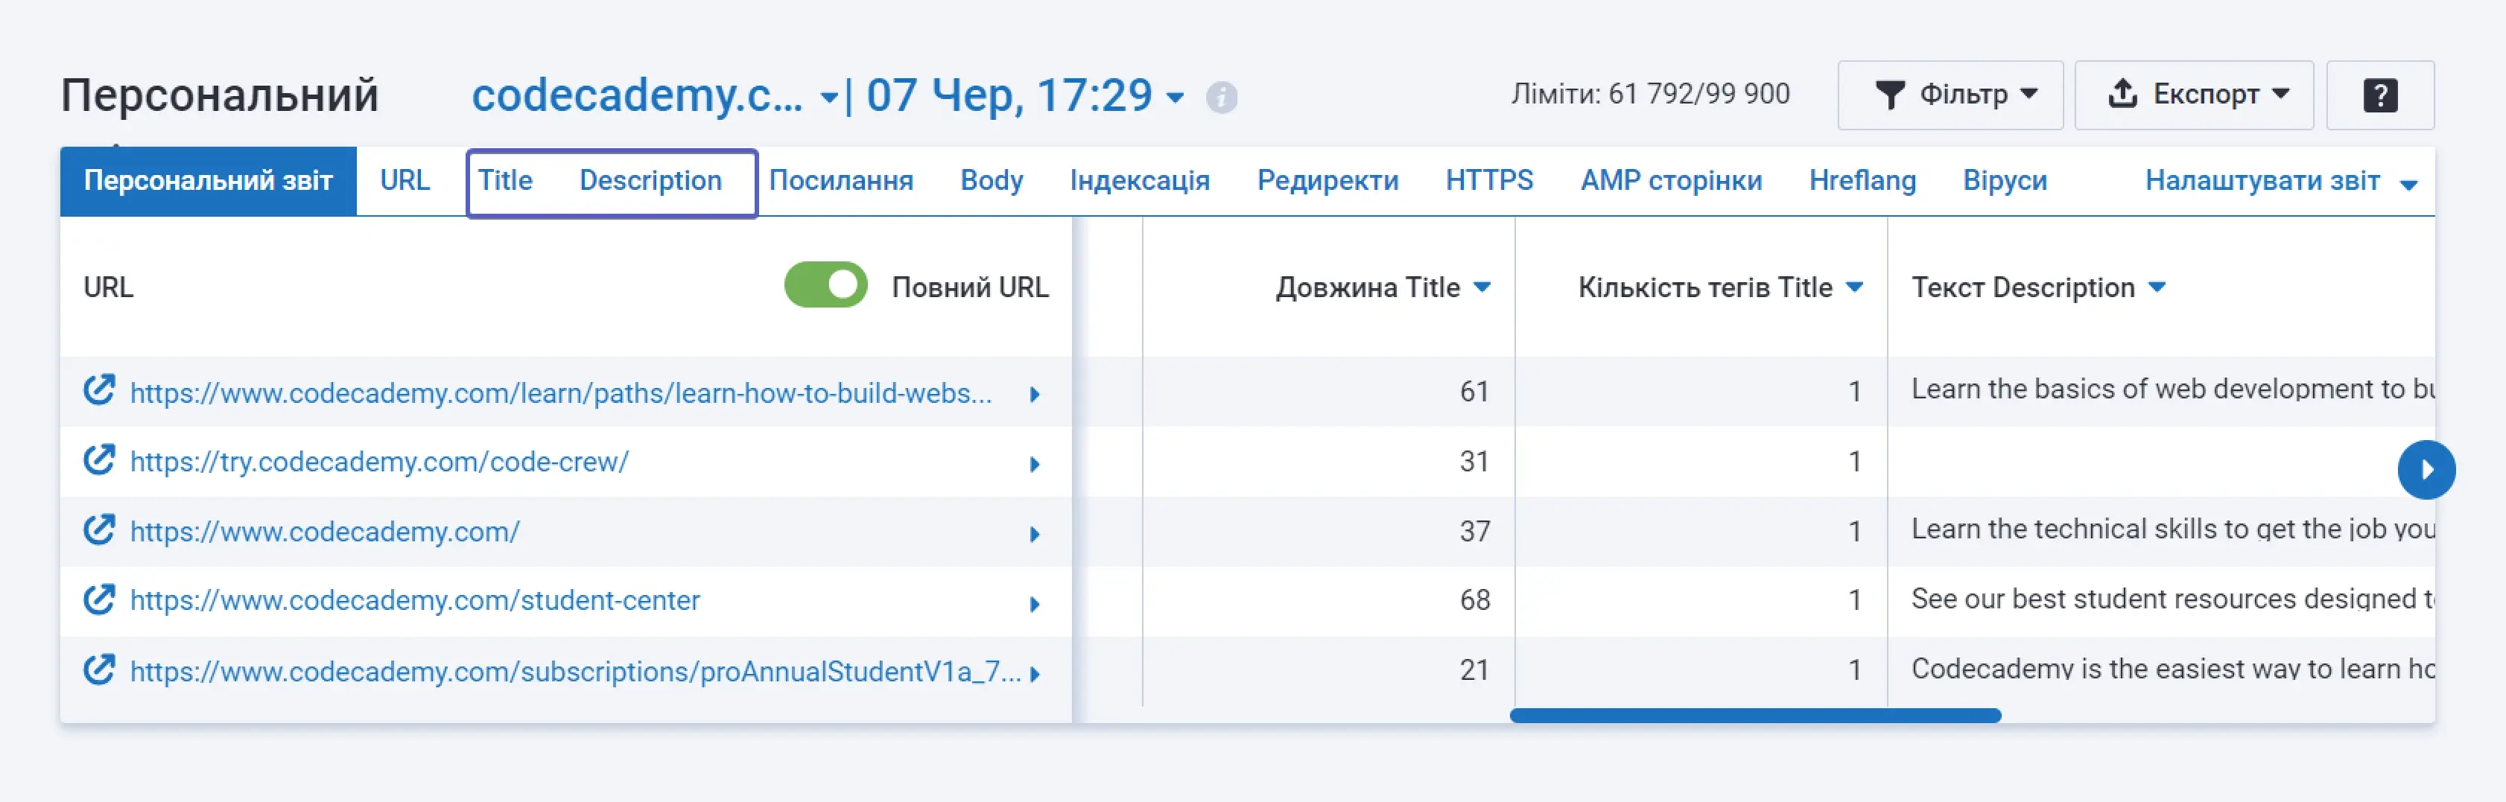The height and width of the screenshot is (802, 2506).
Task: Click the Title length value 21
Action: [x=1474, y=669]
